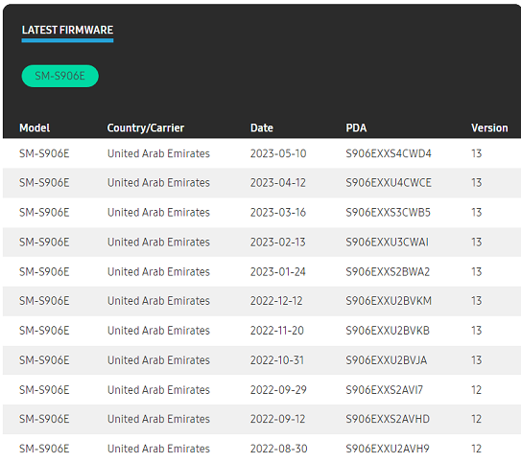Click the Model column header
Image resolution: width=521 pixels, height=462 pixels.
point(35,127)
